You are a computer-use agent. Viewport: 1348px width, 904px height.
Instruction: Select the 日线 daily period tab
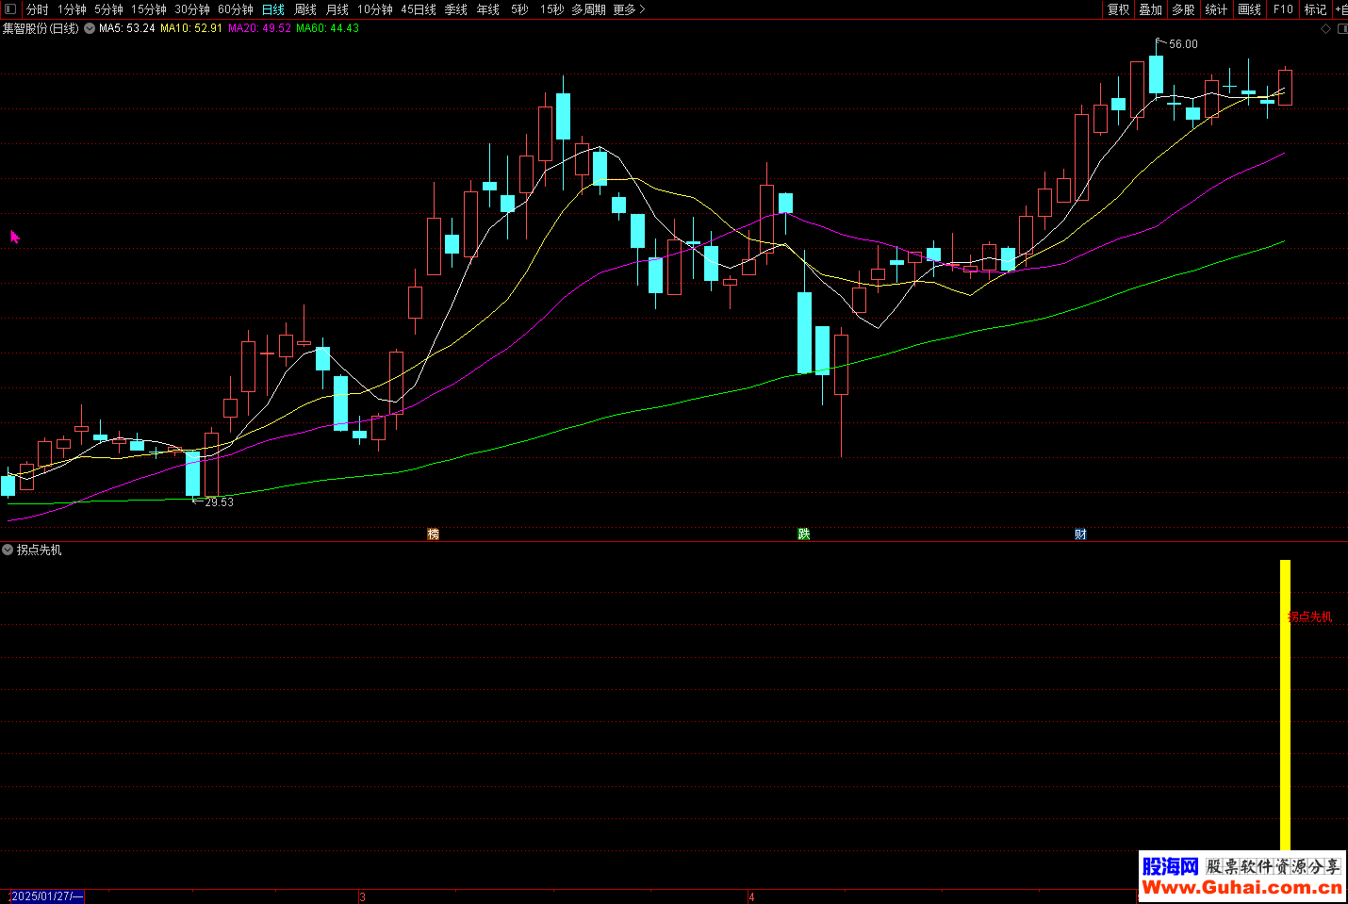[273, 9]
